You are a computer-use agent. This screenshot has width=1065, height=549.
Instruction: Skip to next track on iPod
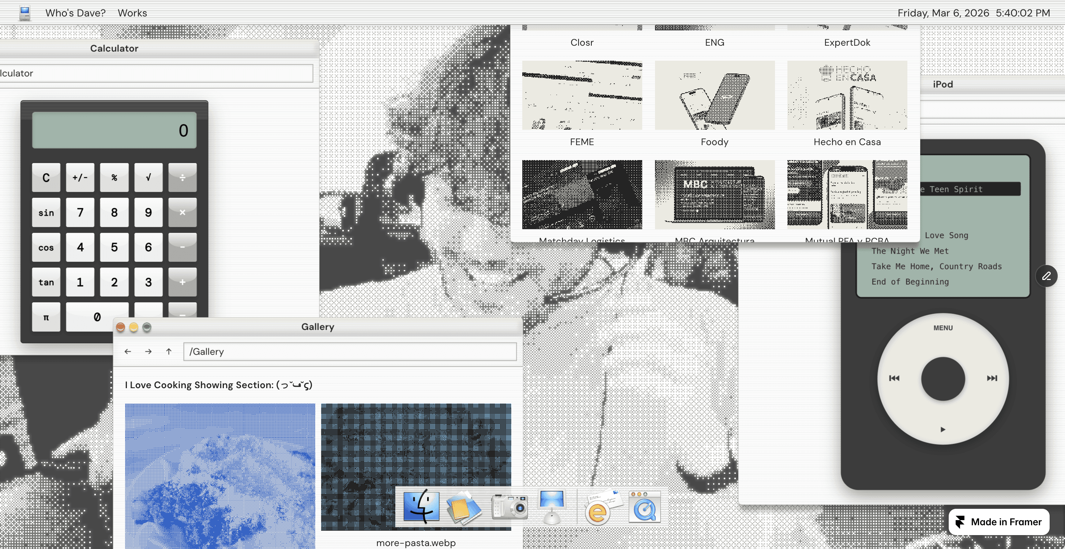[992, 378]
